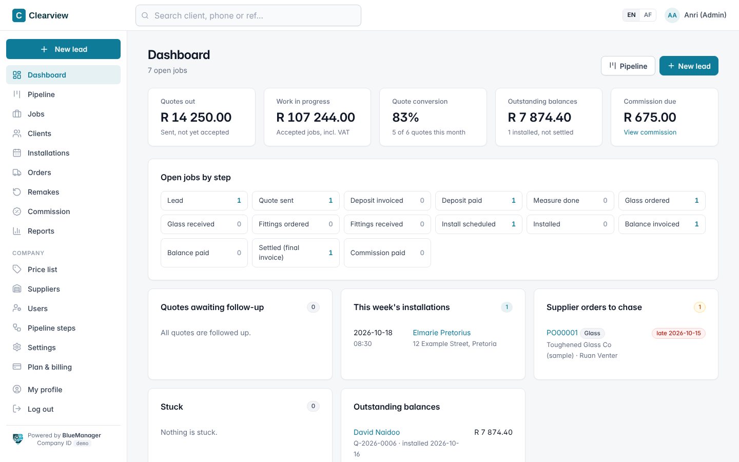This screenshot has height=462, width=739.
Task: Open the Glass ordered step tile
Action: [662, 201]
